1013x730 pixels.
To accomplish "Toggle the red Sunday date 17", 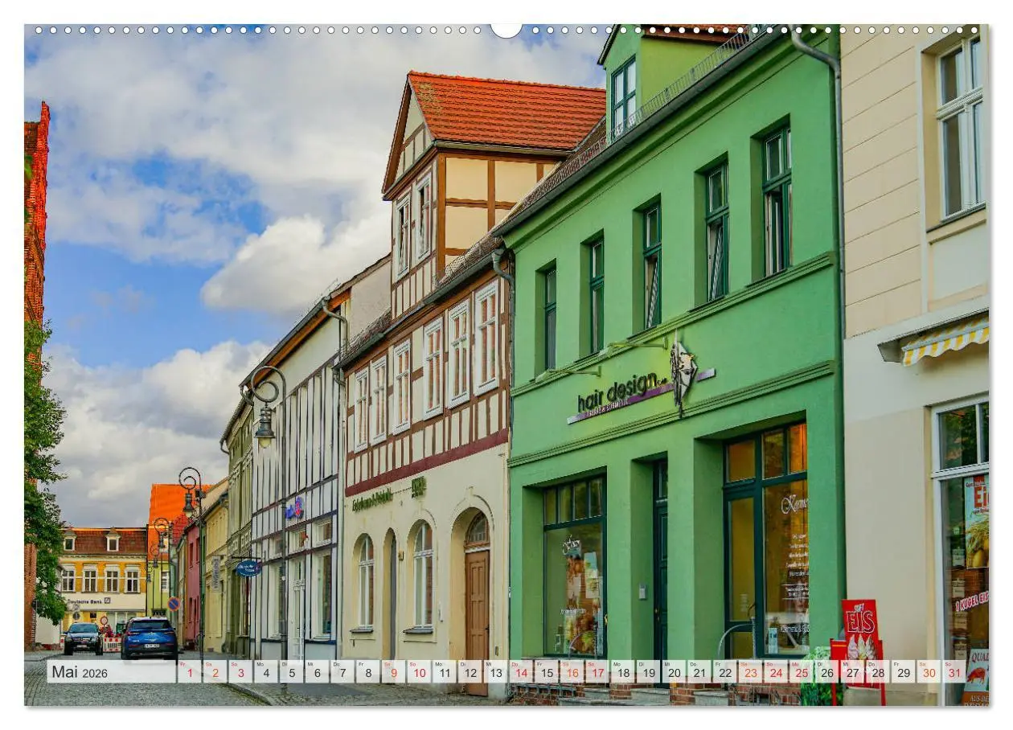I will [597, 672].
